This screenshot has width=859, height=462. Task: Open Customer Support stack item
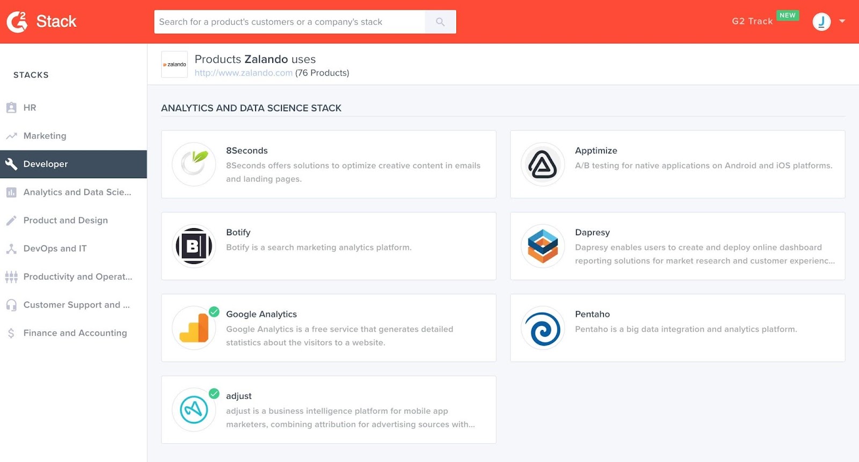pyautogui.click(x=74, y=305)
